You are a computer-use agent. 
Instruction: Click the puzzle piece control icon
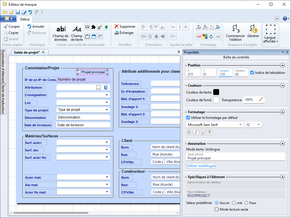click(x=93, y=27)
